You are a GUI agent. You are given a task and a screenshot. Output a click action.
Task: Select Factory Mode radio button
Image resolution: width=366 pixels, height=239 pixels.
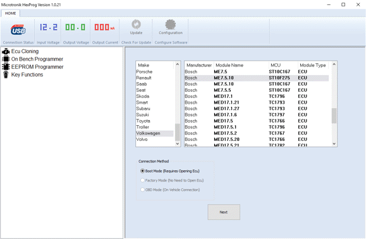pyautogui.click(x=142, y=180)
